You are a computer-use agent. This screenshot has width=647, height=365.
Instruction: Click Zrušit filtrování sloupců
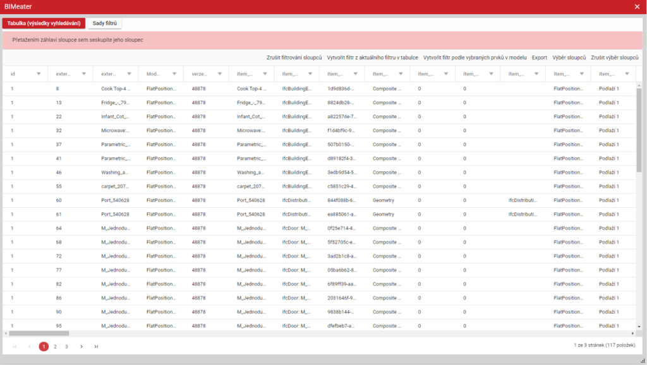coord(294,57)
